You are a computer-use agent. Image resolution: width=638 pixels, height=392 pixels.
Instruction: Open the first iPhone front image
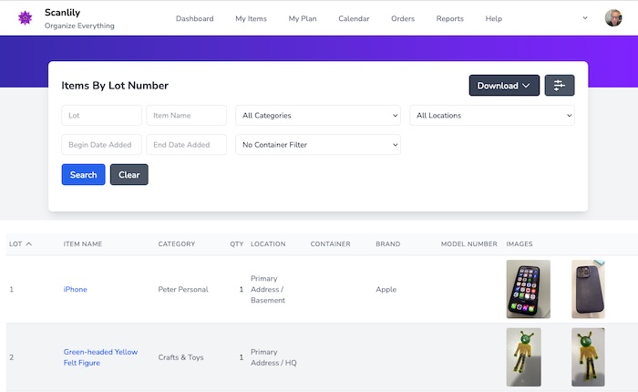[x=528, y=289]
